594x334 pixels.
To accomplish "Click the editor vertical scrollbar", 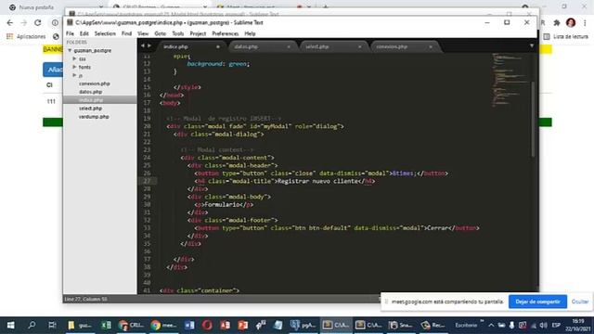I will (x=534, y=120).
